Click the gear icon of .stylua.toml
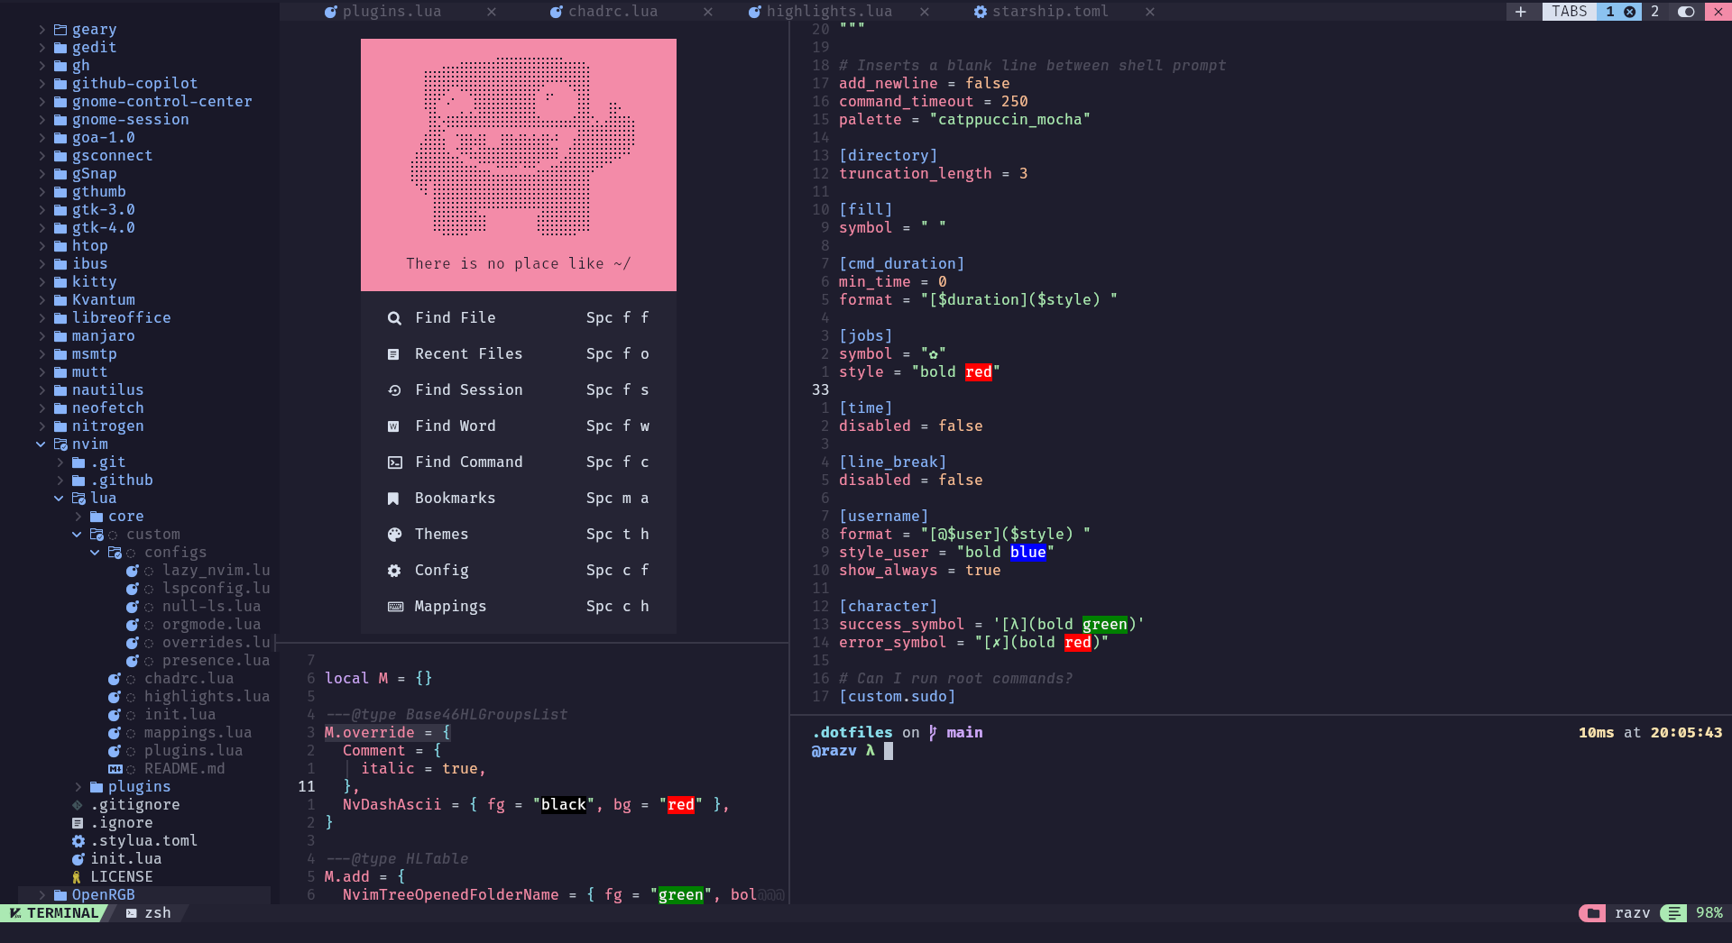Image resolution: width=1732 pixels, height=943 pixels. click(x=78, y=841)
